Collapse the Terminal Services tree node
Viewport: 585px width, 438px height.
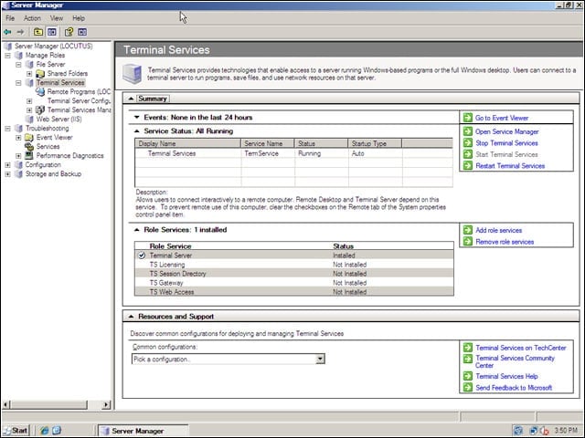(18, 83)
